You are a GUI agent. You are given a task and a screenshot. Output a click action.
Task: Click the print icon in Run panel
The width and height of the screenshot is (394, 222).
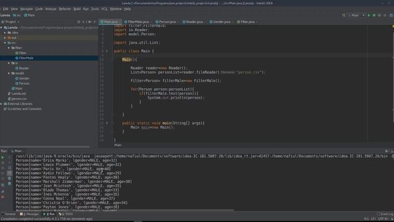pos(9,178)
